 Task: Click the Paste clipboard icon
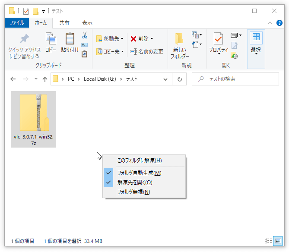(x=70, y=38)
